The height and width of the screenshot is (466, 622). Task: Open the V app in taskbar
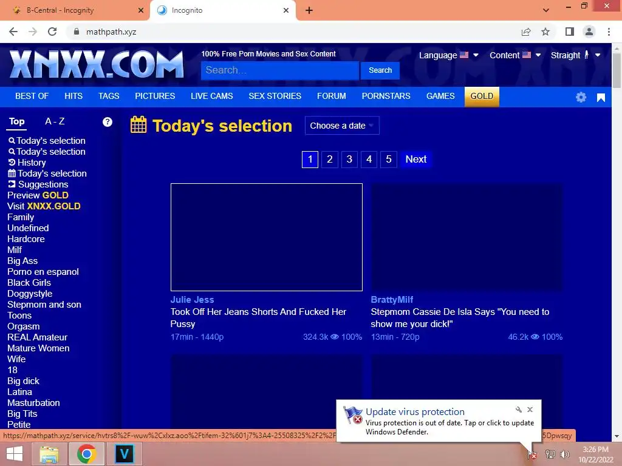(124, 454)
